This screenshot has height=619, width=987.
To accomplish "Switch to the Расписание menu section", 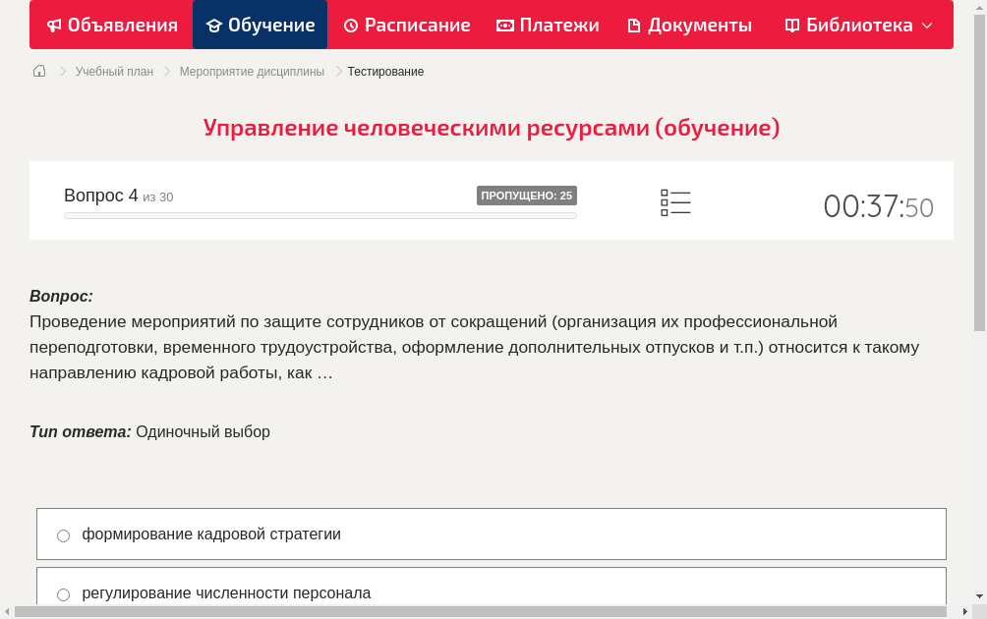I will coord(406,25).
